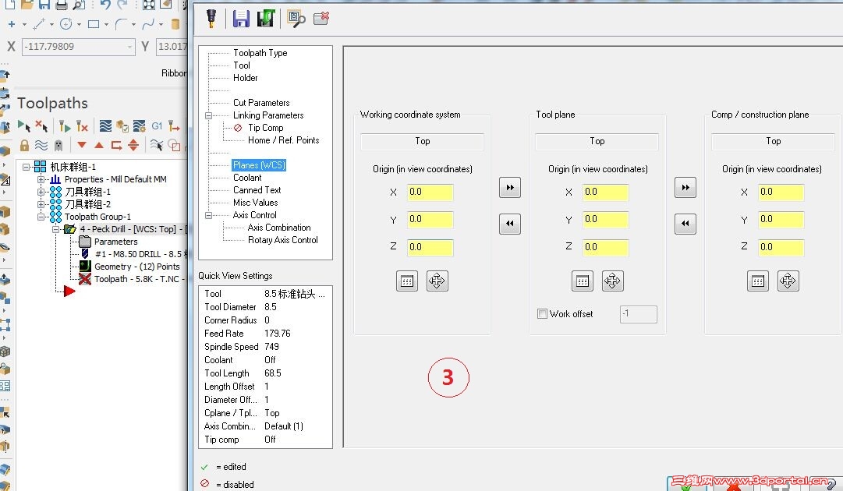The image size is (843, 491).
Task: Open Cut Parameters page
Action: point(261,103)
